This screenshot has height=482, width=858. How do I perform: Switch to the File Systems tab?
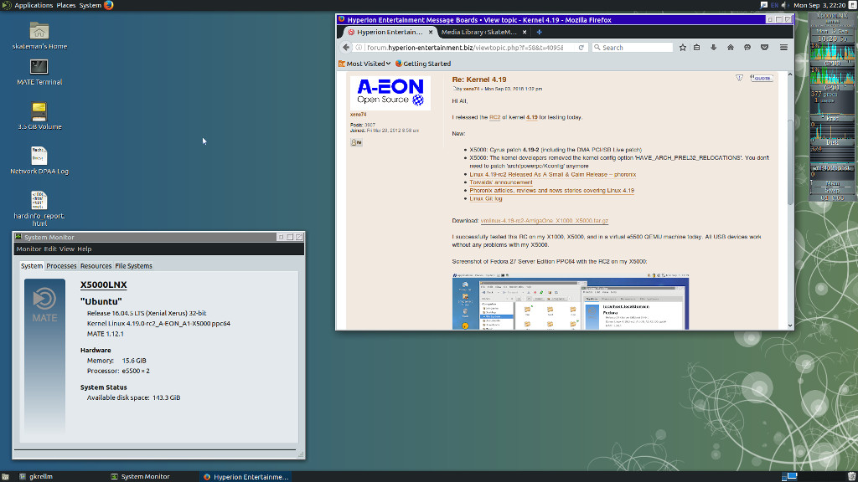[x=133, y=266]
